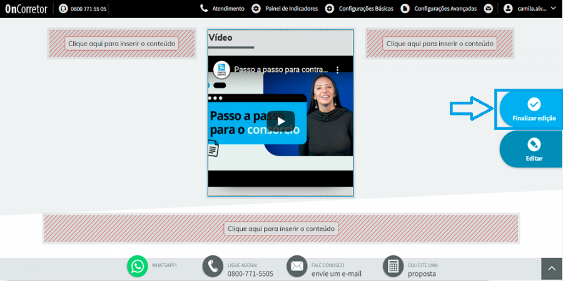
Task: Open the video title Passo a passo para contra...
Action: [x=281, y=69]
